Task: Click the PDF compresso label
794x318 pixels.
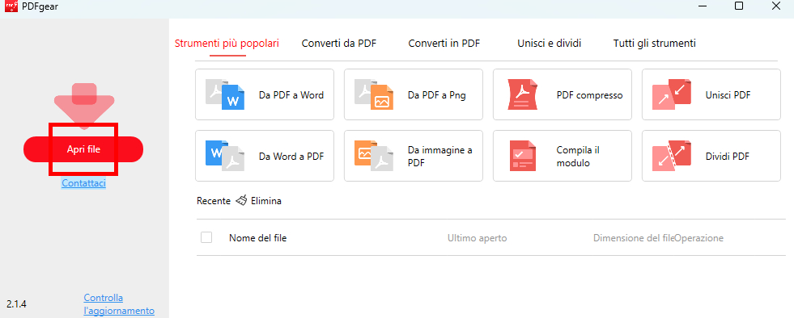Action: [589, 95]
